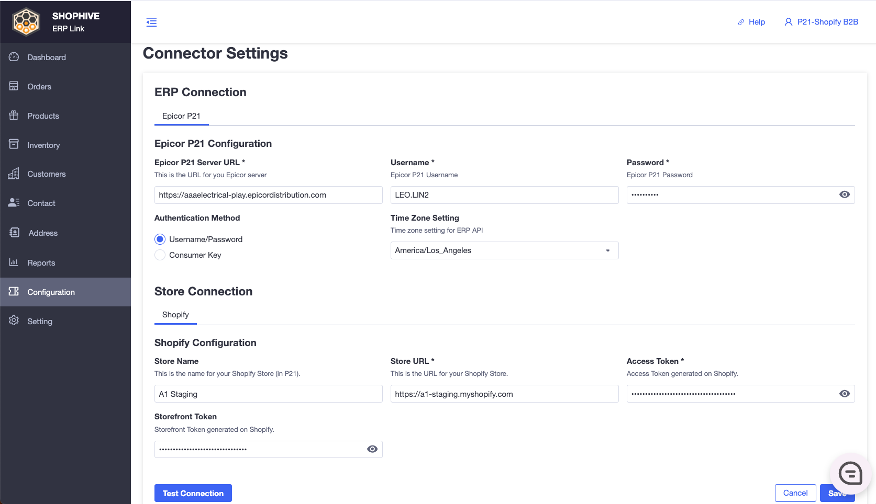Viewport: 876px width, 504px height.
Task: Click the Setting gear icon in the sidebar
Action: 14,320
